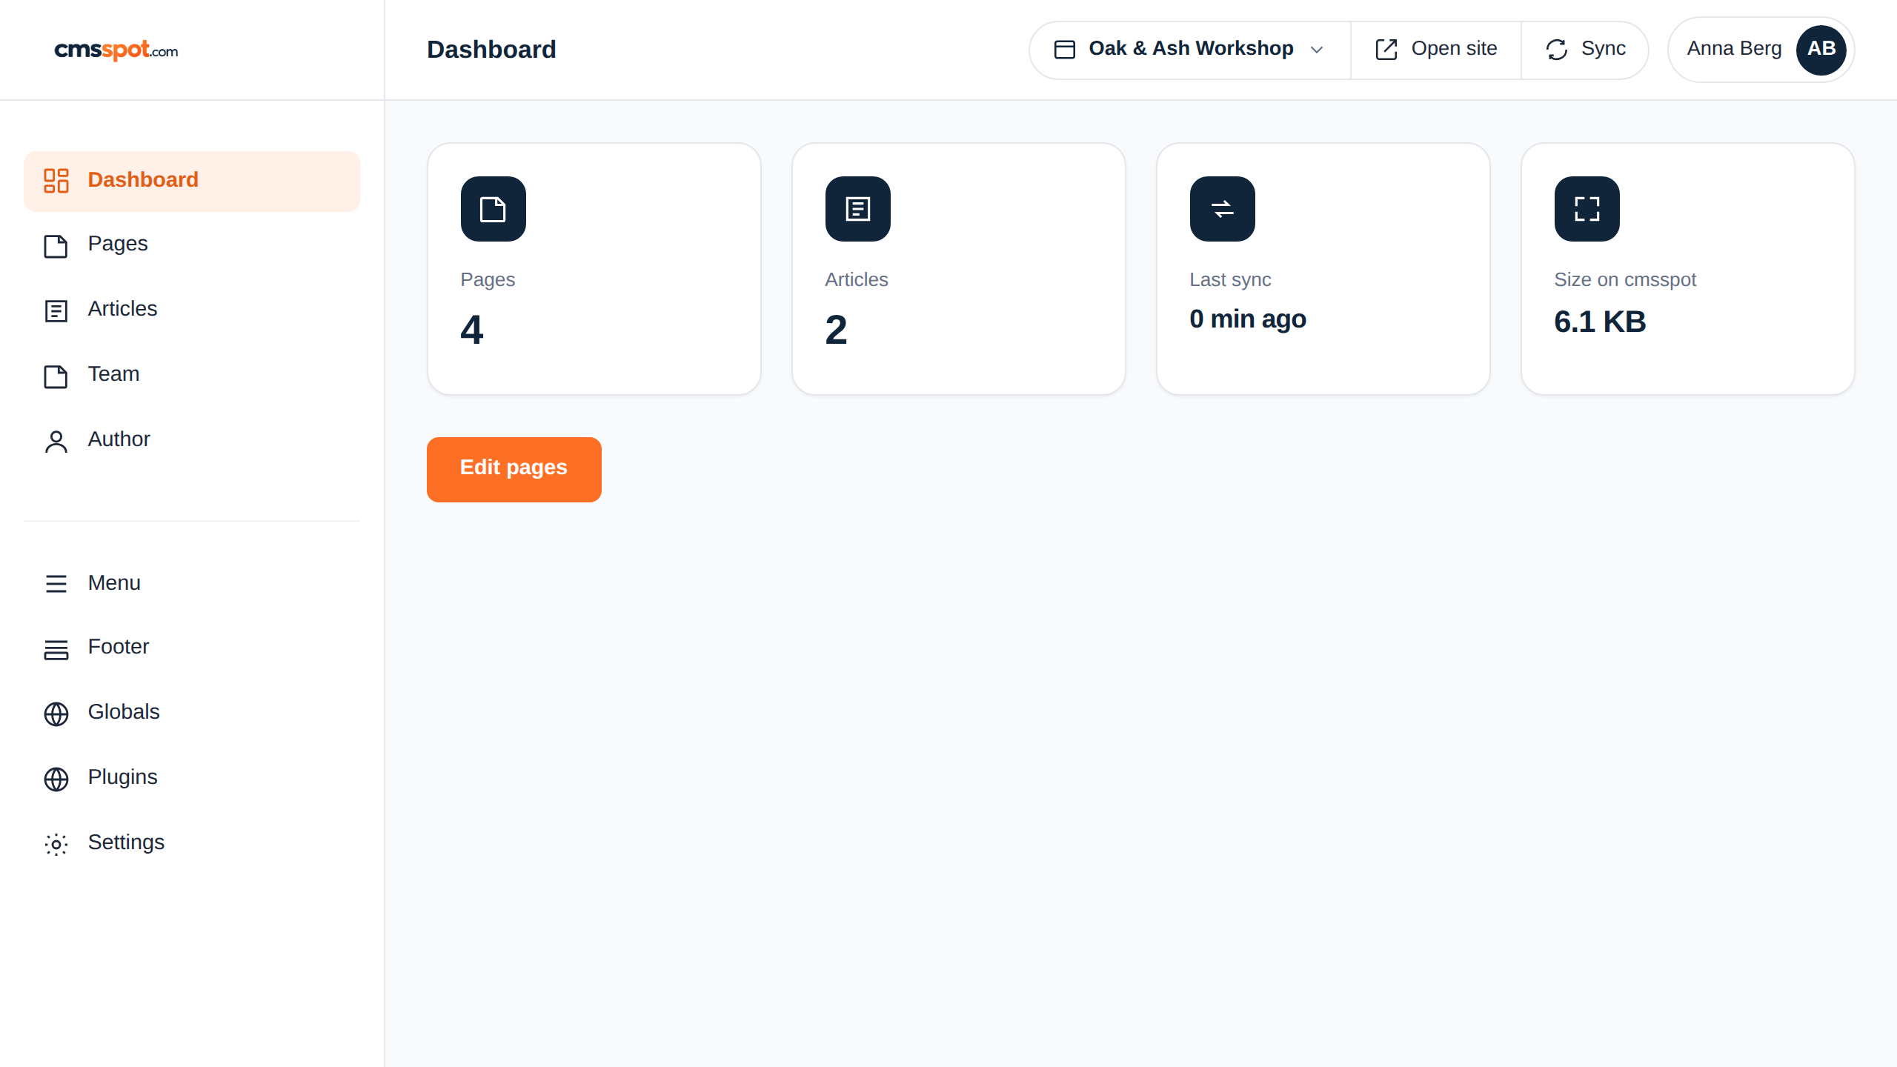Click the Last sync arrows icon
Viewport: 1897px width, 1067px height.
click(1223, 209)
